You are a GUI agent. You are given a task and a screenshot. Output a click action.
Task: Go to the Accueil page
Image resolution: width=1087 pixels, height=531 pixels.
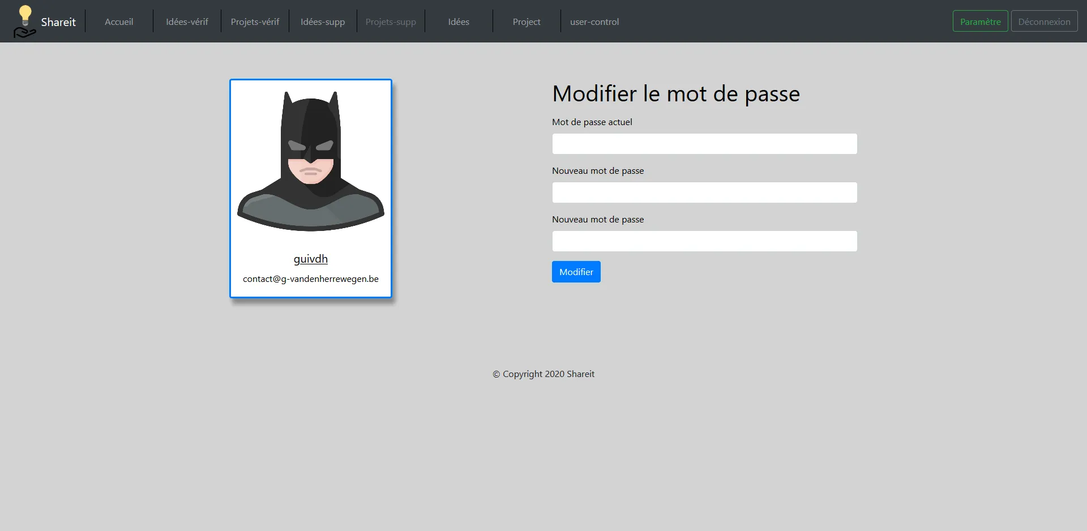tap(119, 22)
